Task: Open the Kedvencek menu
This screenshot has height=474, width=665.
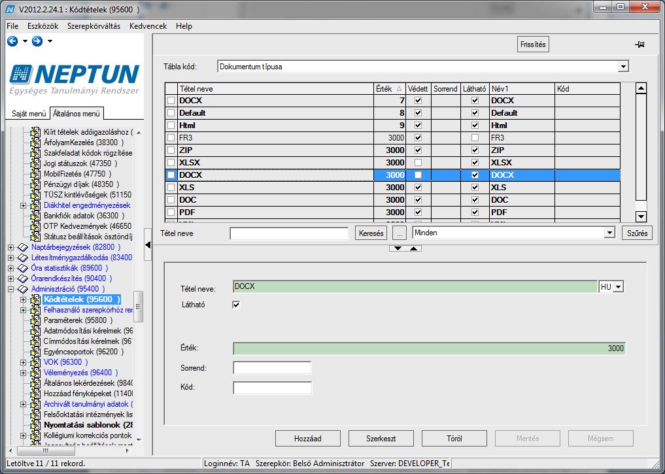Action: point(148,26)
